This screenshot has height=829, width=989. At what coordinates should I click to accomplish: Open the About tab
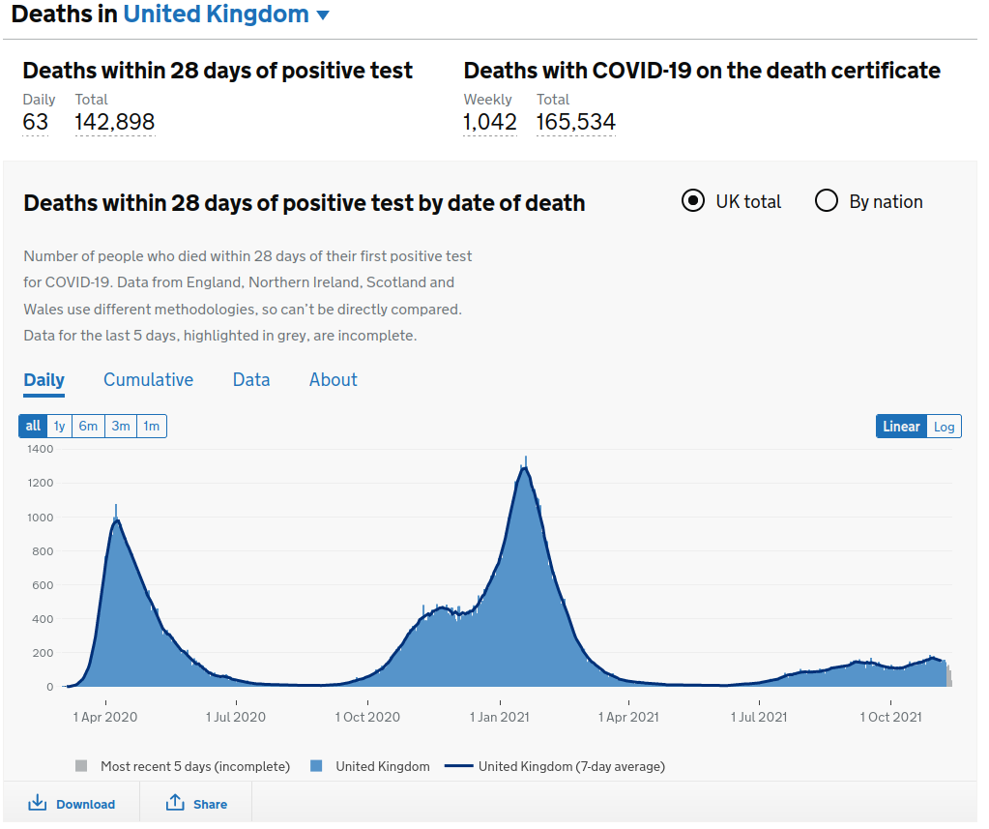click(334, 380)
